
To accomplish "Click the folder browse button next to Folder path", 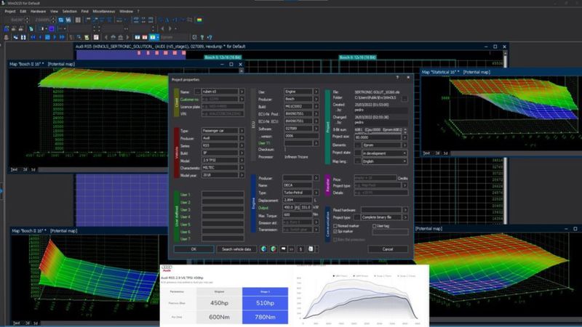I will 404,99.
